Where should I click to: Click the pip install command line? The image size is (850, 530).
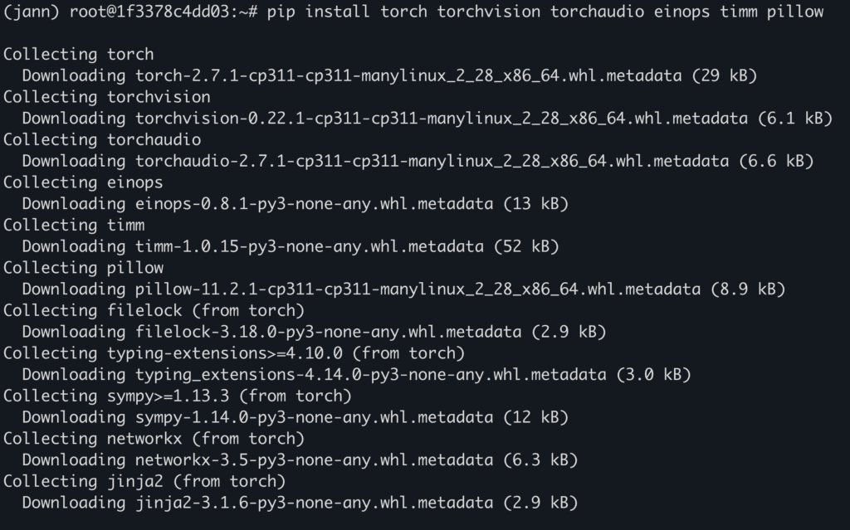(x=545, y=12)
